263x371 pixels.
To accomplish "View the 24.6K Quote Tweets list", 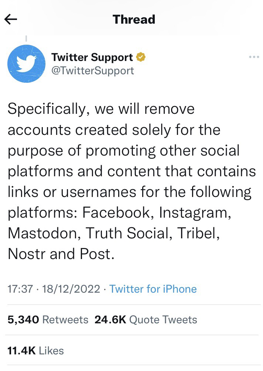I will (x=146, y=320).
